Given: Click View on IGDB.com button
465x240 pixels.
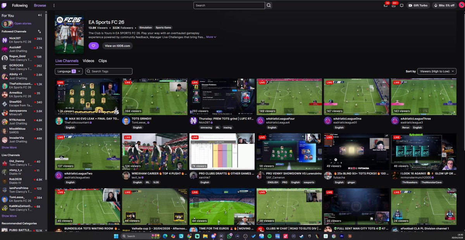Looking at the screenshot, I should (x=117, y=46).
